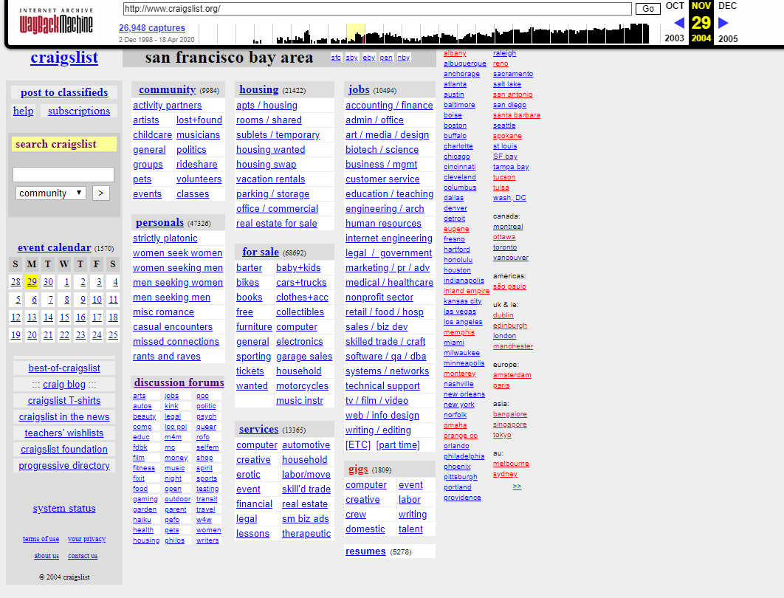The width and height of the screenshot is (784, 598).
Task: Click the Wayback URL input field
Action: click(x=377, y=9)
